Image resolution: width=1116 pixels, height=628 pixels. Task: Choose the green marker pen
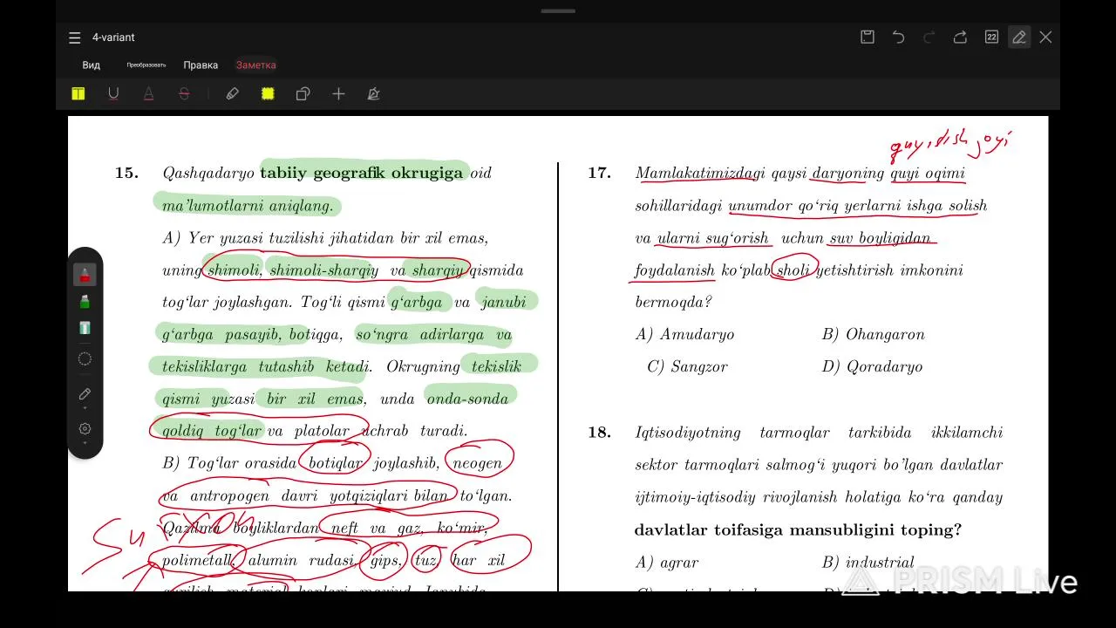[x=85, y=302]
